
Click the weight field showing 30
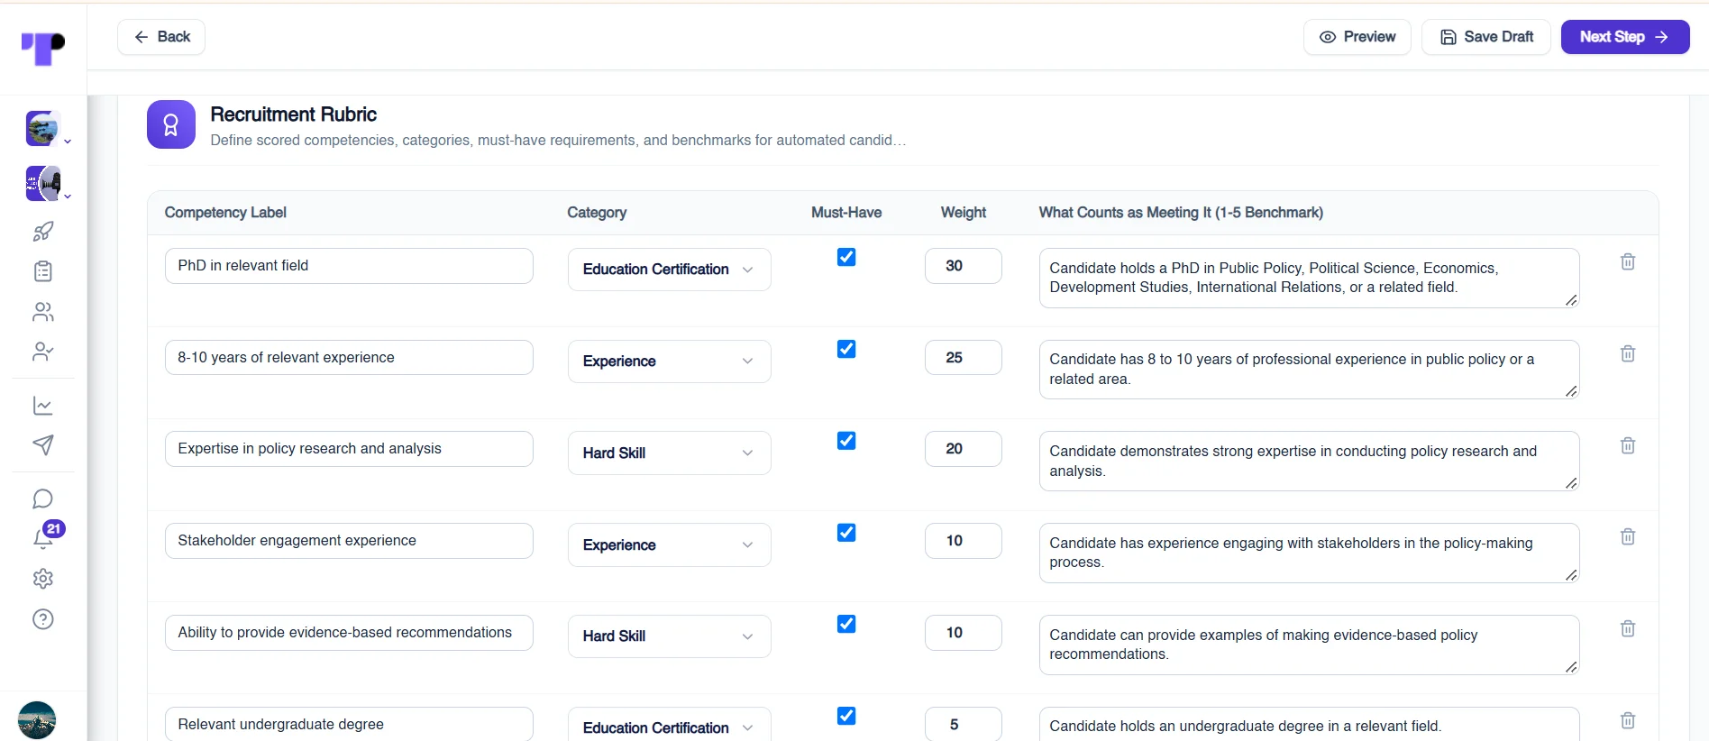pos(963,266)
